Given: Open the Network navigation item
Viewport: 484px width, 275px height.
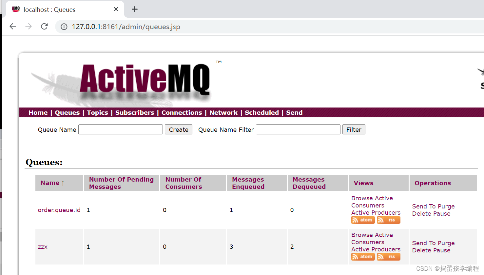Looking at the screenshot, I should [223, 112].
